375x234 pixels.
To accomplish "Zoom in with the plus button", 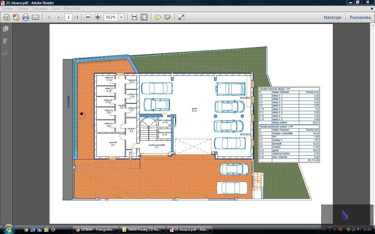I will (98, 17).
